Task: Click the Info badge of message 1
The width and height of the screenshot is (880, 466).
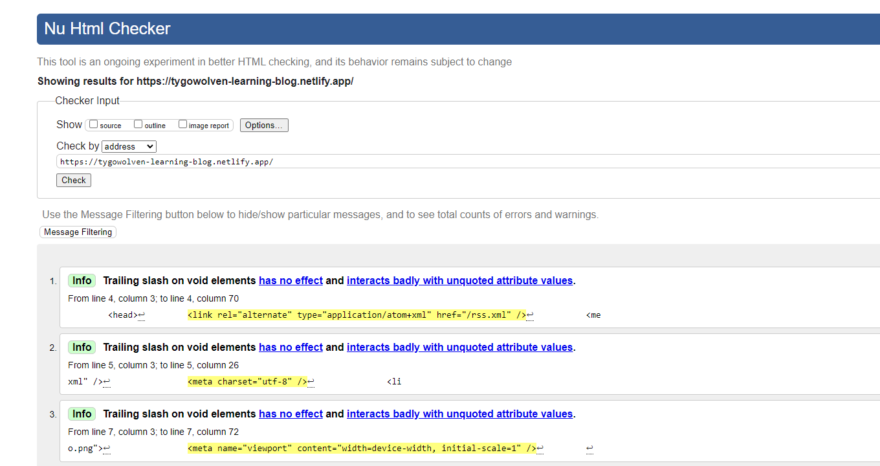Action: click(x=82, y=280)
